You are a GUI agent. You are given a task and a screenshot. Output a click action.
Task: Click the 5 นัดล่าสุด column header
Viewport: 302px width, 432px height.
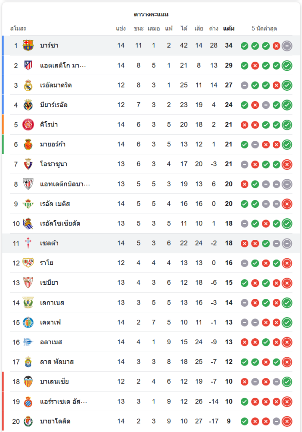click(264, 29)
